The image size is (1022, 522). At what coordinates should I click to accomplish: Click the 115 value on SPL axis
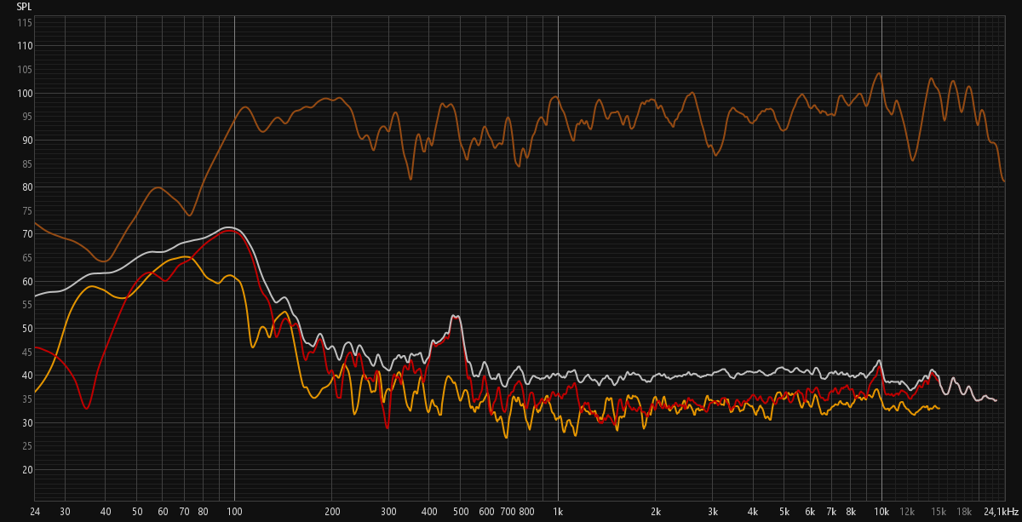[x=25, y=22]
